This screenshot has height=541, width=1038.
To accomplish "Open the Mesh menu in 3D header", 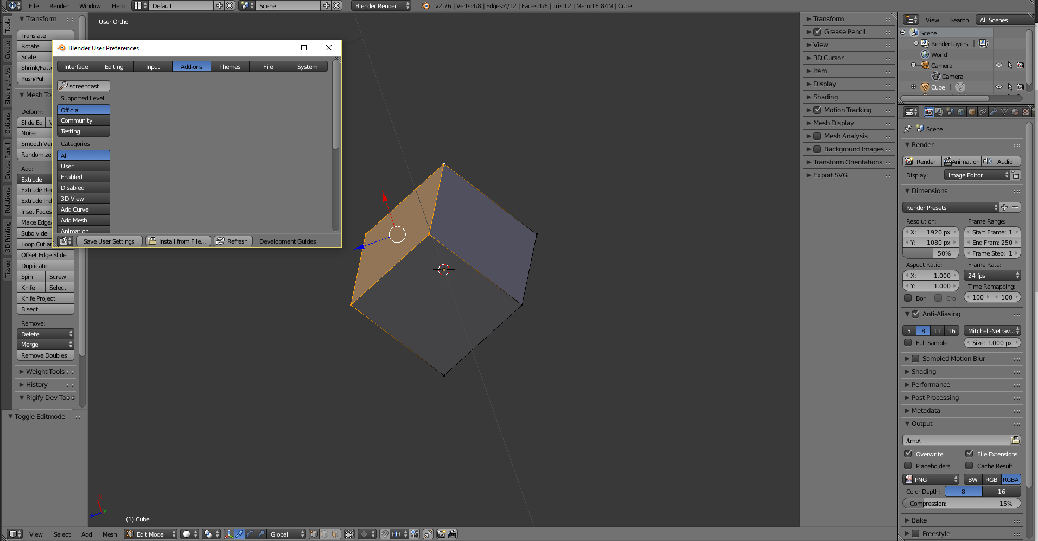I will [110, 534].
